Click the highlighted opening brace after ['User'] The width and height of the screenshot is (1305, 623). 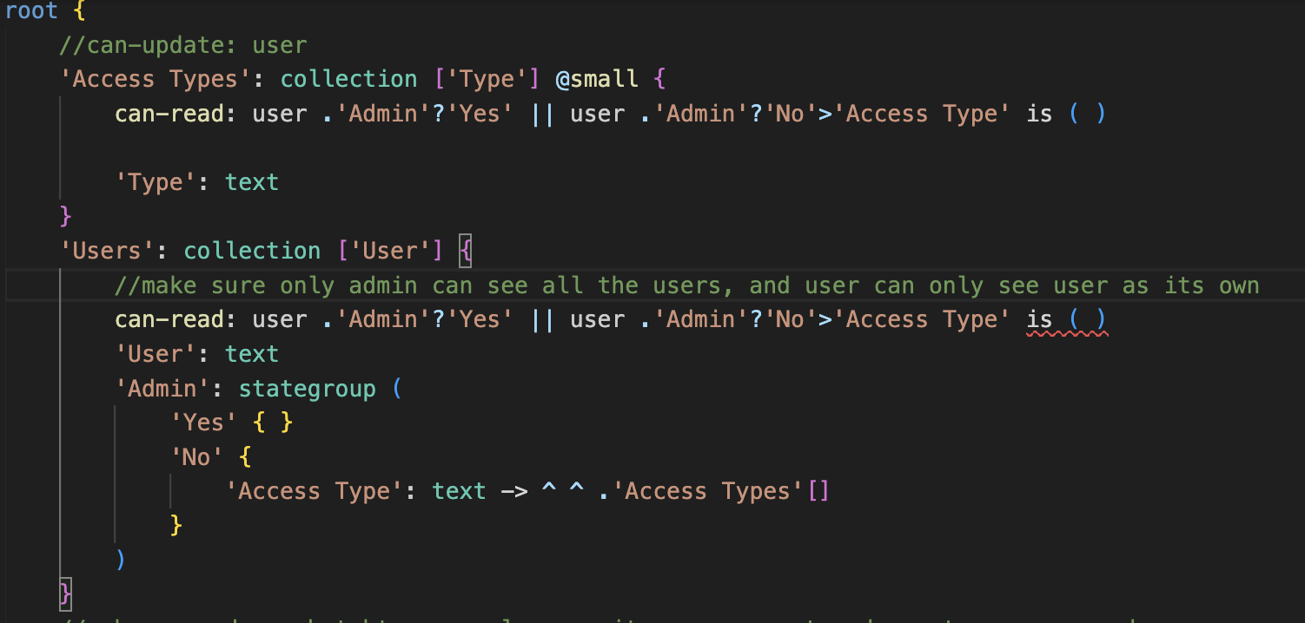click(465, 251)
